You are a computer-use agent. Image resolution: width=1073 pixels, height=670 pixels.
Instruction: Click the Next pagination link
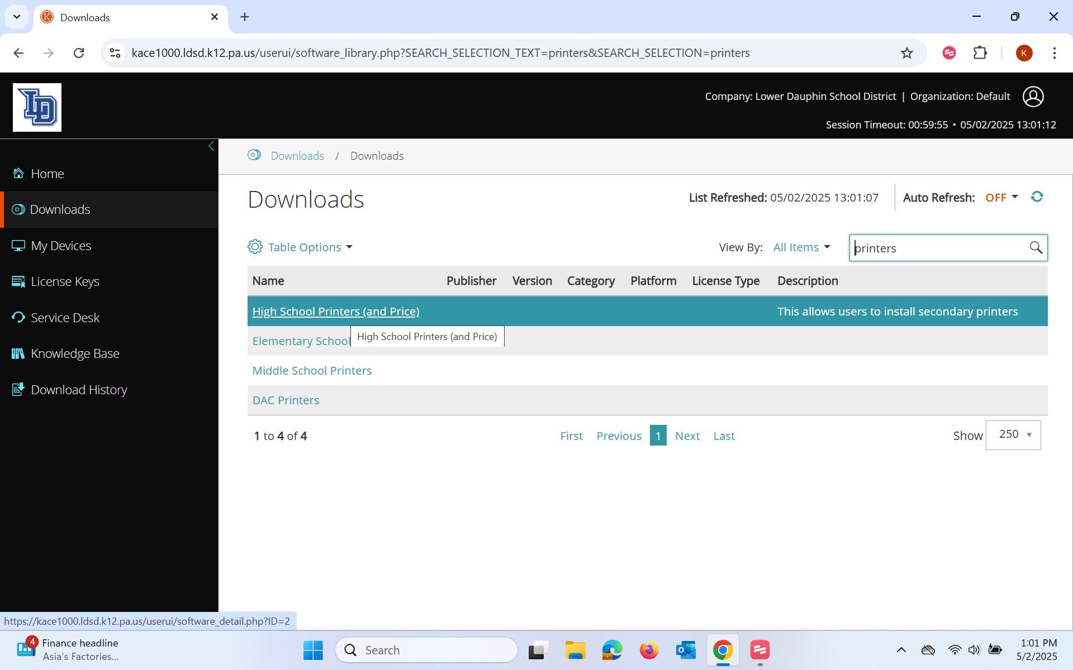(687, 436)
